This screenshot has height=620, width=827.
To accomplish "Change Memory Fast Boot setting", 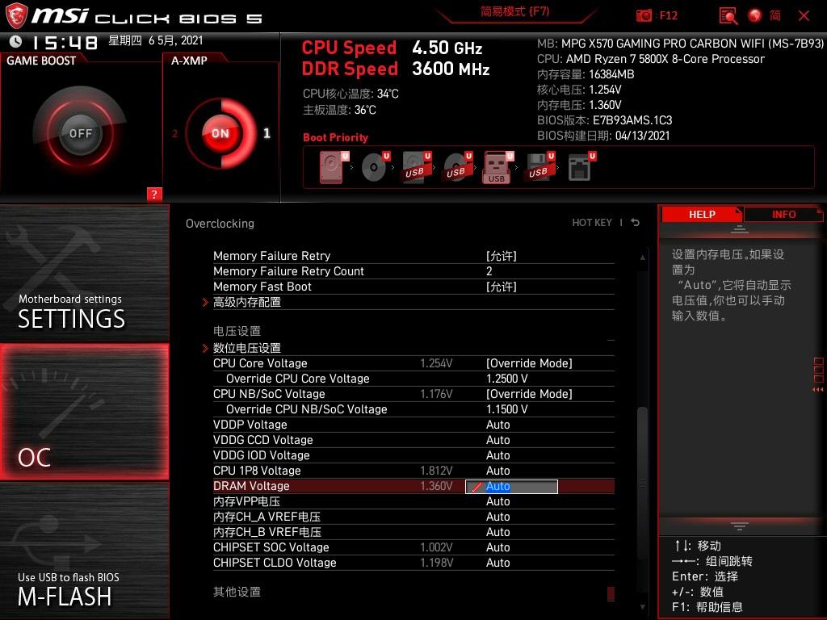I will (501, 287).
